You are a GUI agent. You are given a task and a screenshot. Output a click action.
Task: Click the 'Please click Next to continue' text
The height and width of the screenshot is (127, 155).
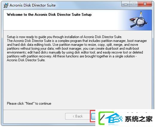pyautogui.click(x=29, y=104)
